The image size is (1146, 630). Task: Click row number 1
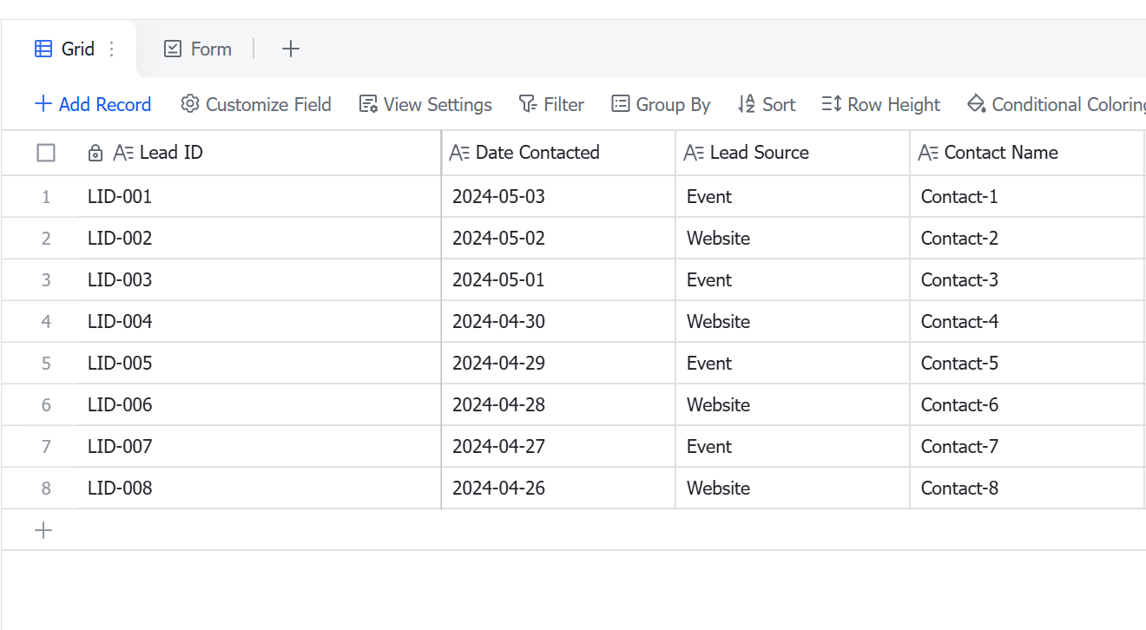pyautogui.click(x=46, y=197)
